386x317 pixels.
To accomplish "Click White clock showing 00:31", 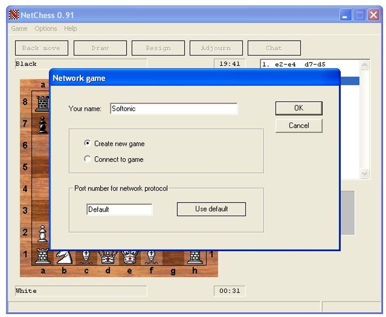I will (x=229, y=291).
